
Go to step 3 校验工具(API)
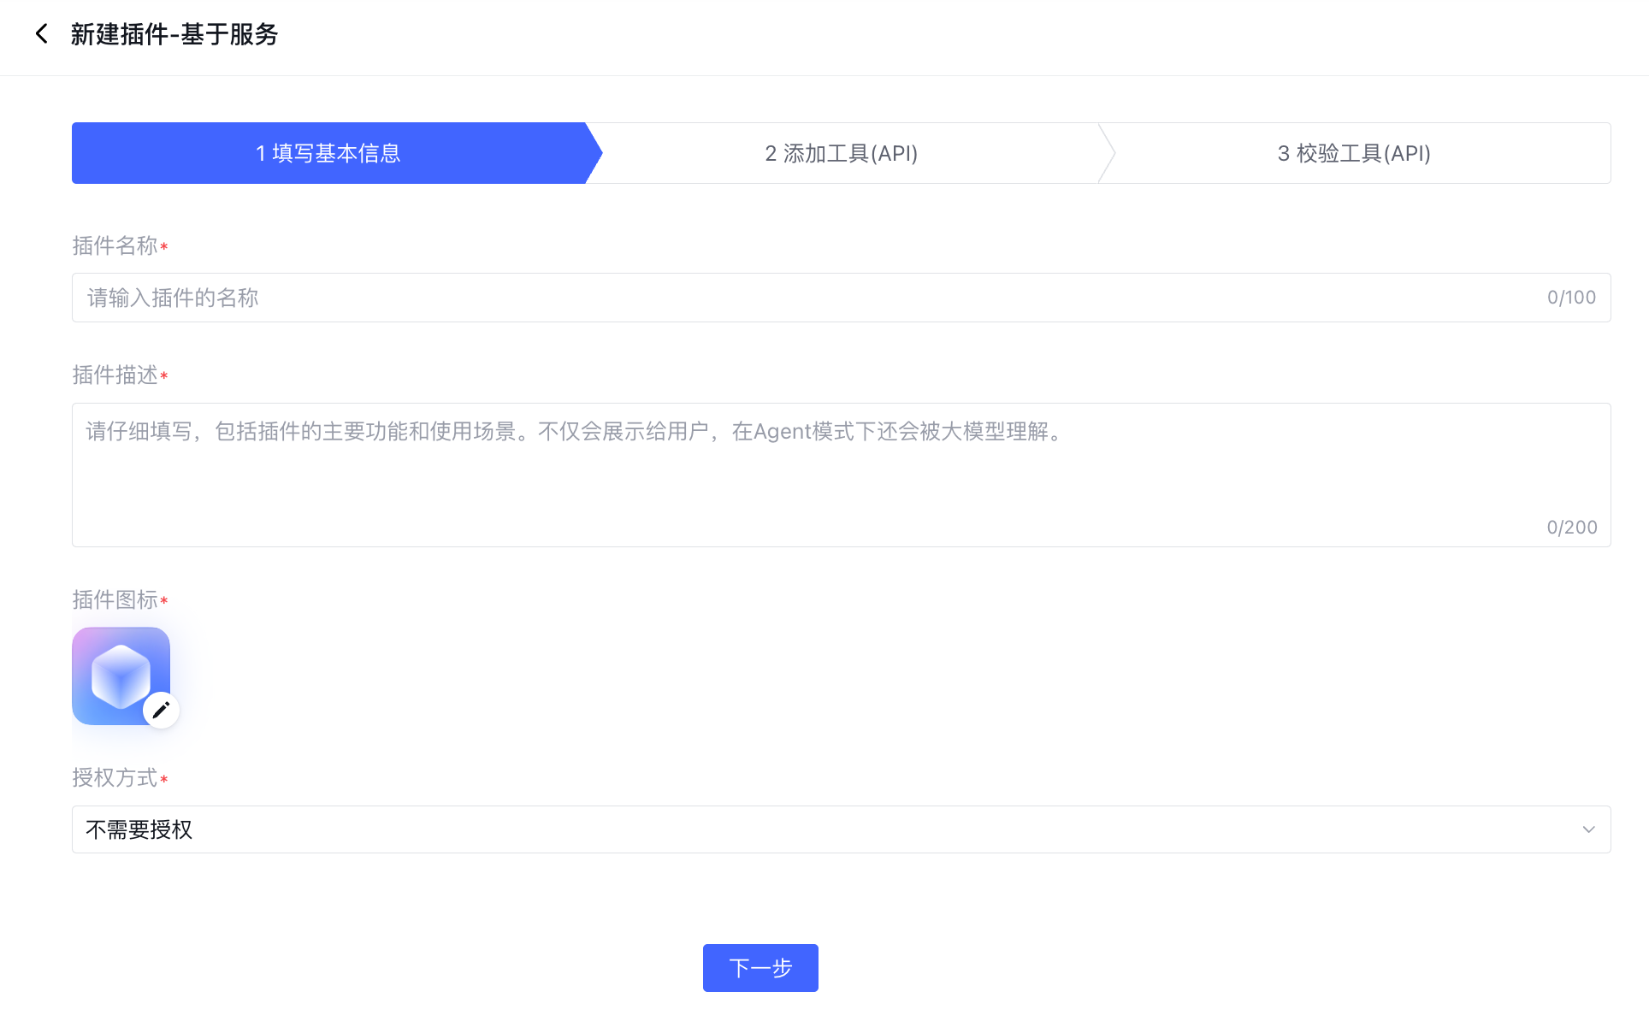[x=1354, y=153]
